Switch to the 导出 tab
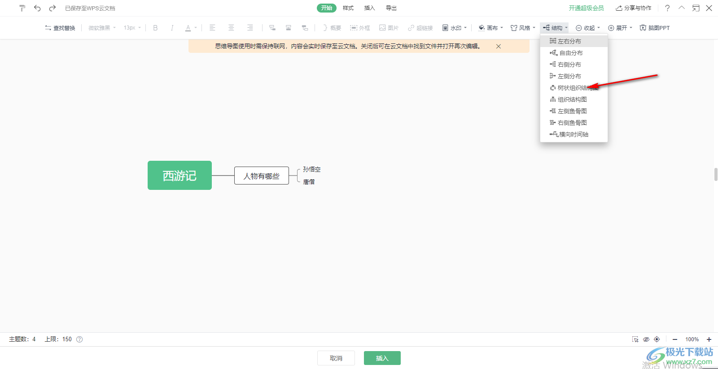This screenshot has height=369, width=718. point(391,8)
